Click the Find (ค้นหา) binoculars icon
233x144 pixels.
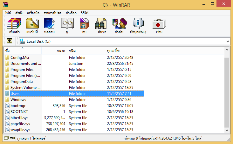point(100,23)
